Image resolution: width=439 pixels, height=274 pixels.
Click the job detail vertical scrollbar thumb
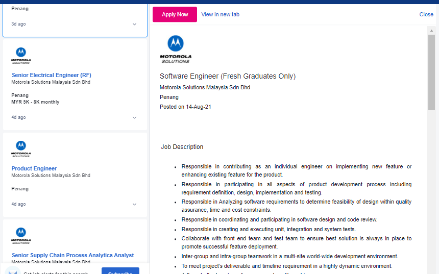[431, 72]
